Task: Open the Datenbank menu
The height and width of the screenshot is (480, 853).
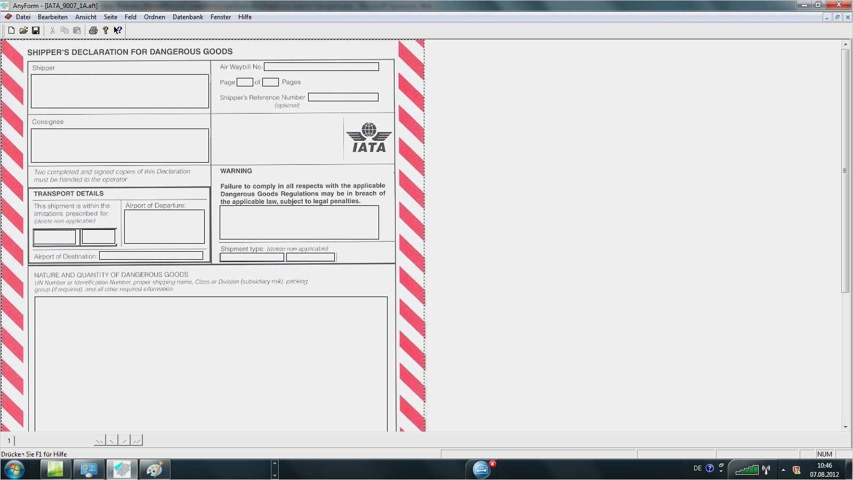Action: [x=188, y=17]
